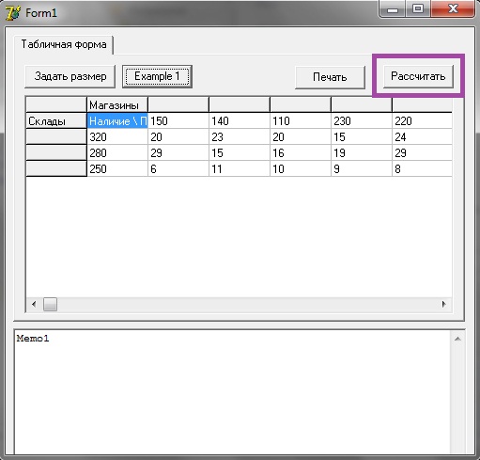Select the cell containing 9

tap(362, 169)
